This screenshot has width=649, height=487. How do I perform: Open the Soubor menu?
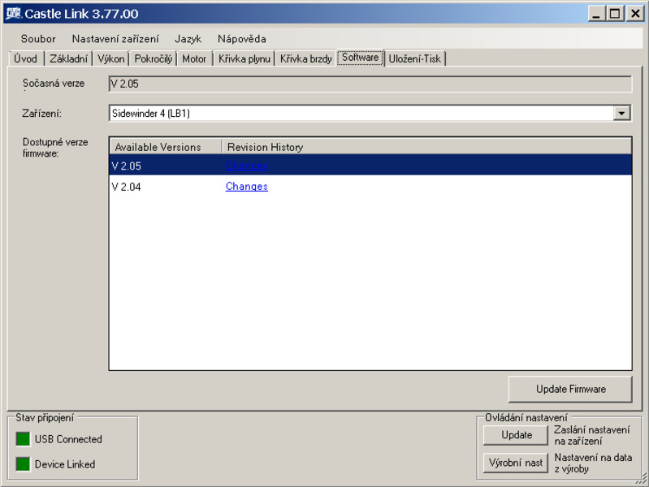point(38,39)
